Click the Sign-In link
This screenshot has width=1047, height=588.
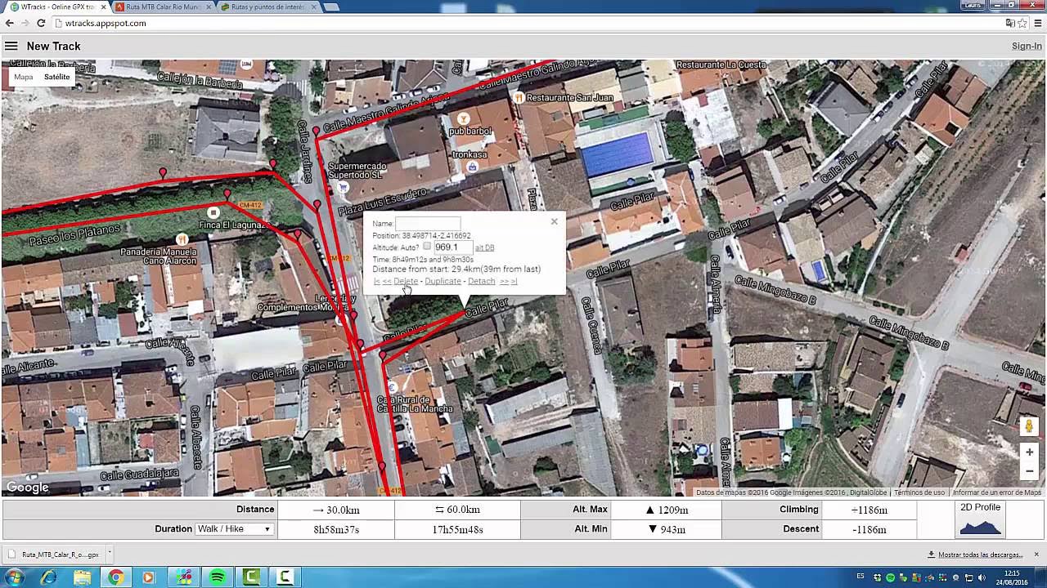click(1025, 46)
